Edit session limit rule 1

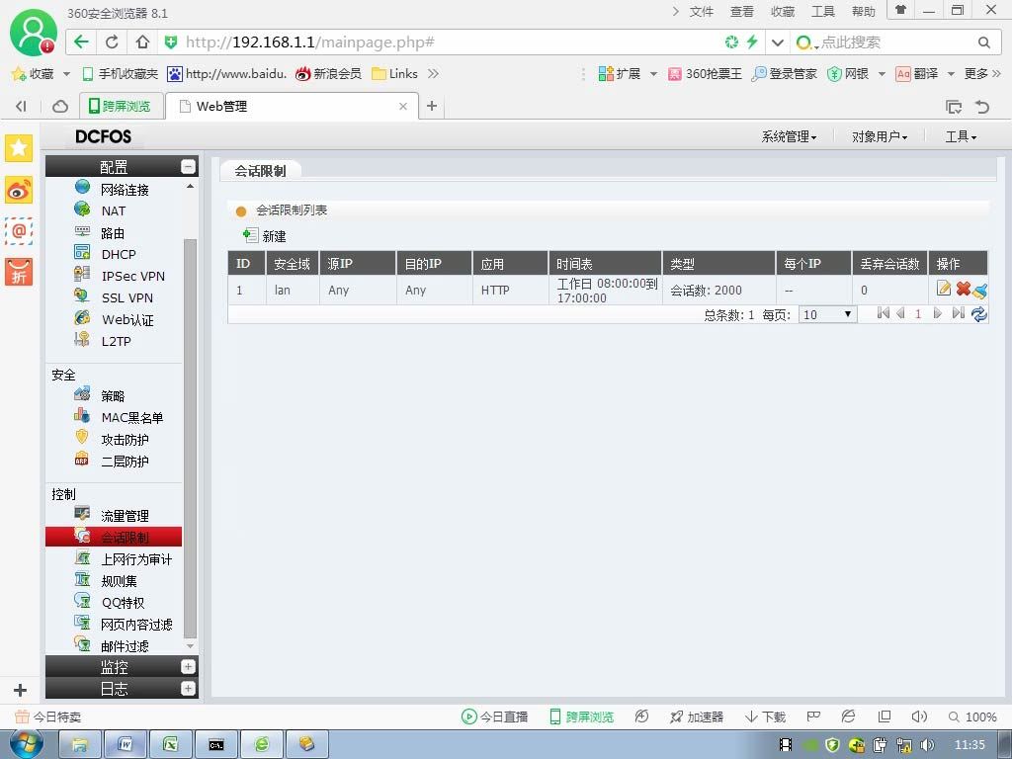944,289
